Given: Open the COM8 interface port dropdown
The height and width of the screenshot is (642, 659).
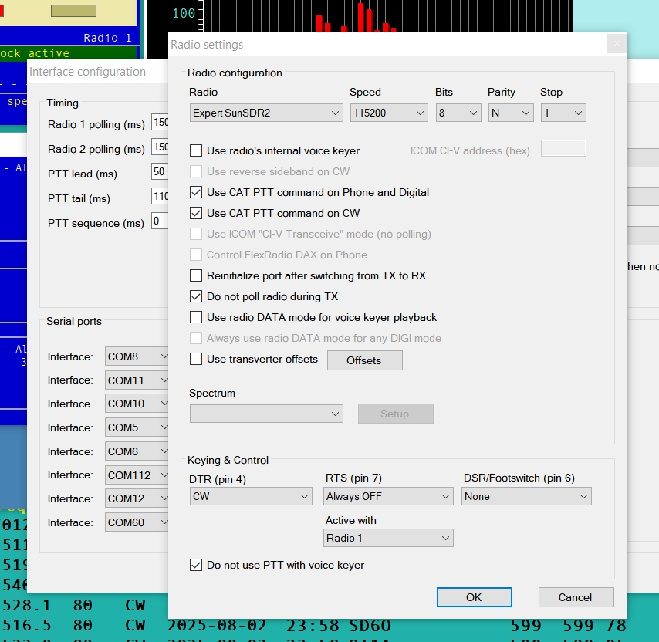Looking at the screenshot, I should (x=138, y=356).
